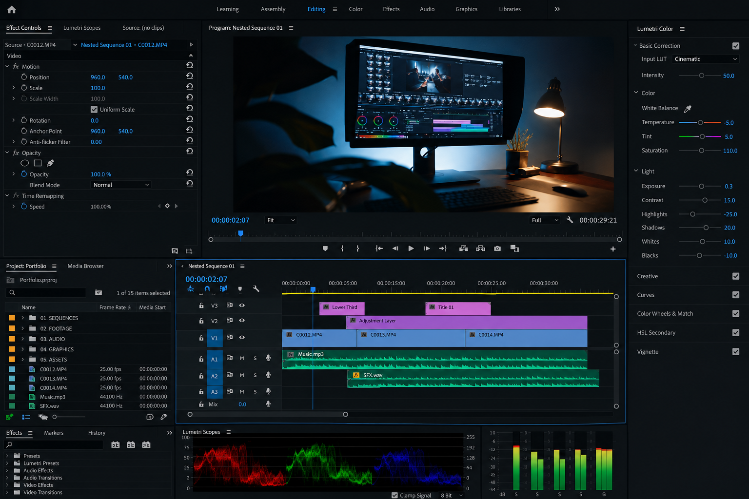Switch to the Media Browser tab
749x499 pixels.
tap(85, 266)
